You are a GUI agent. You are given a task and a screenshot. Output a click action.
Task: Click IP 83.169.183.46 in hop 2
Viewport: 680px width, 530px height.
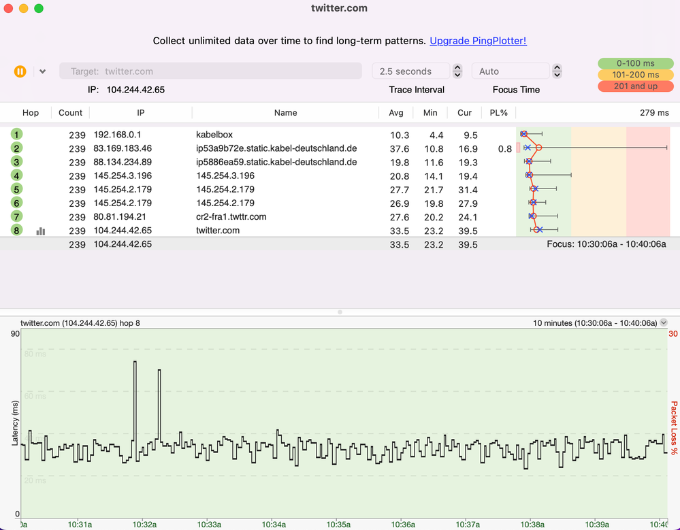[x=123, y=148]
